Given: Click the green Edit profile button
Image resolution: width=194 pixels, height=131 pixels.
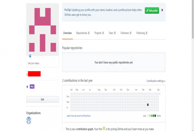Looking at the screenshot, I should (152, 11).
